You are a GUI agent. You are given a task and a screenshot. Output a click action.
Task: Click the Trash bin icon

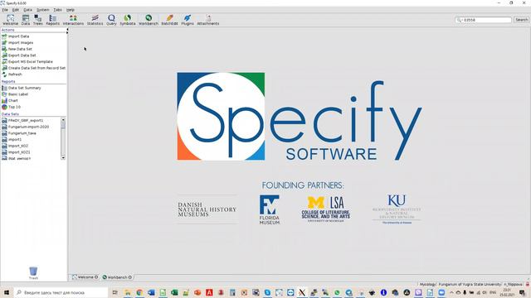pyautogui.click(x=33, y=272)
